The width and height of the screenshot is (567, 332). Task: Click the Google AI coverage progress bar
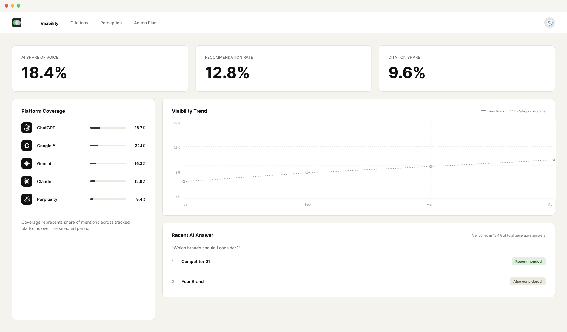[x=108, y=146]
